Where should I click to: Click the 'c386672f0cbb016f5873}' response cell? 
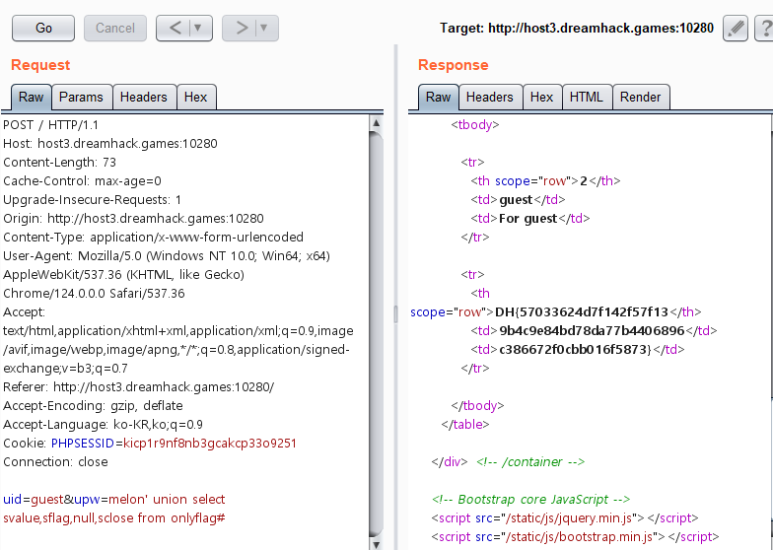click(x=576, y=349)
